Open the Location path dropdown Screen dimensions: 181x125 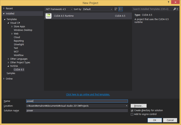pyautogui.click(x=126, y=106)
